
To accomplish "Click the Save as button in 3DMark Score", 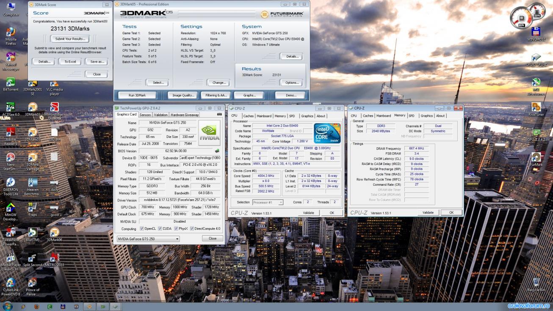I will pos(97,62).
